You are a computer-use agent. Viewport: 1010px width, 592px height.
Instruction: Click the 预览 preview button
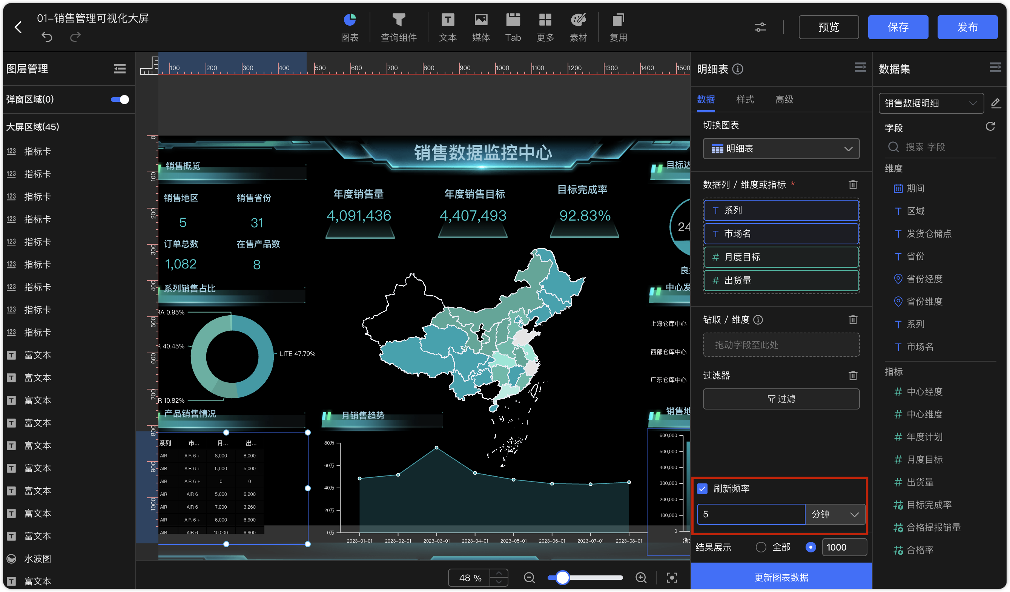pyautogui.click(x=829, y=27)
